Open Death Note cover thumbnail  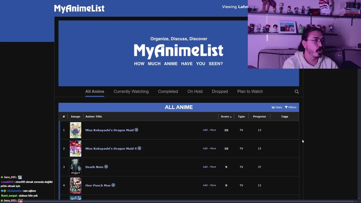[x=76, y=167]
